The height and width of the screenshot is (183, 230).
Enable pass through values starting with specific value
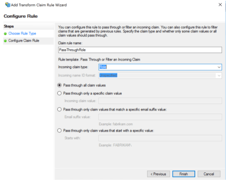(x=60, y=131)
